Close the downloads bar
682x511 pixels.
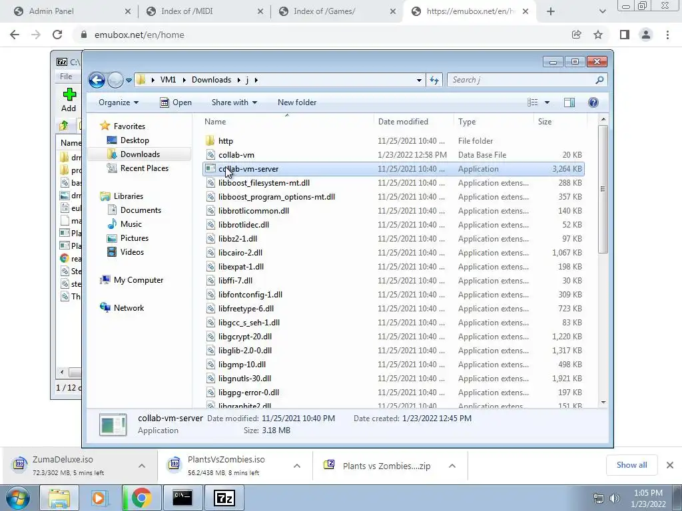tap(670, 465)
